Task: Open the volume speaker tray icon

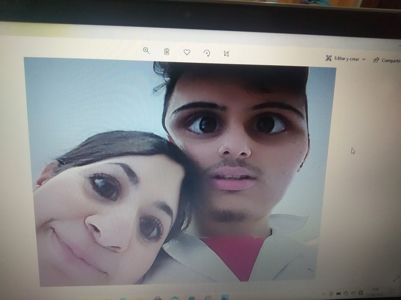Action: pyautogui.click(x=353, y=293)
